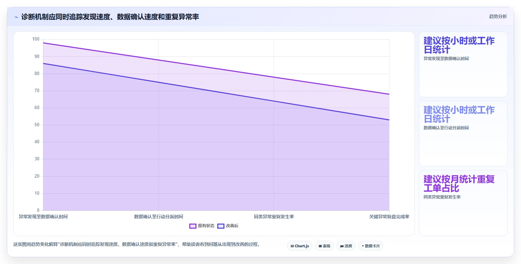Click the sparkle icon inside the 数据卡片 tag
Screen dimensions: 521x264
tap(363, 246)
